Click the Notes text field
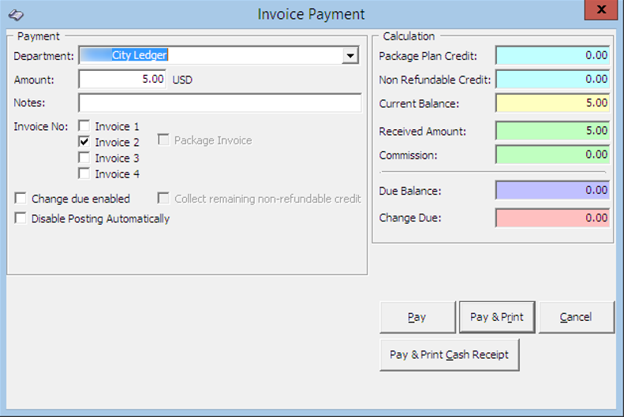The image size is (624, 417). [x=220, y=103]
